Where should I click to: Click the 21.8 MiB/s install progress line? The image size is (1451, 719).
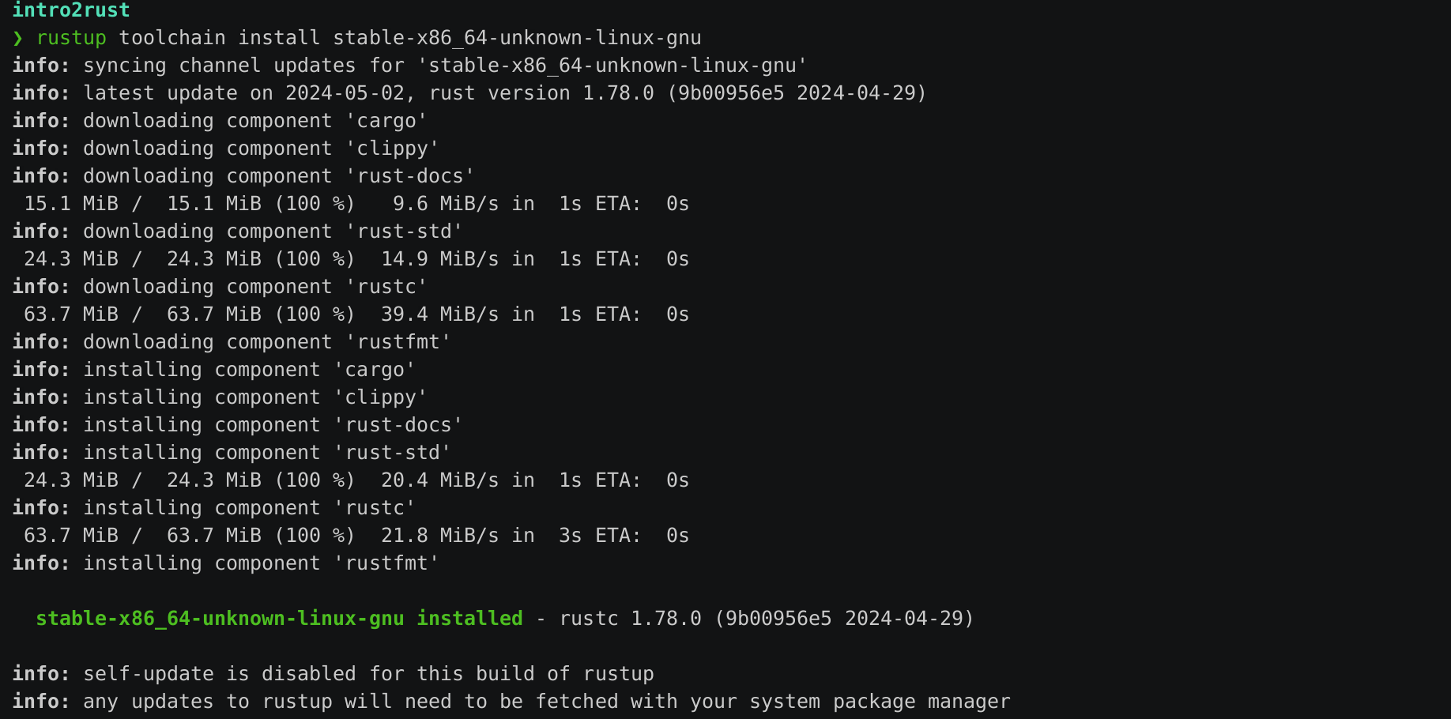pos(356,536)
